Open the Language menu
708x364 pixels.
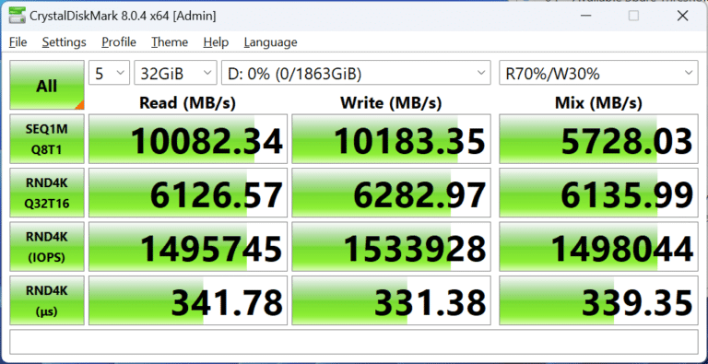pyautogui.click(x=270, y=42)
